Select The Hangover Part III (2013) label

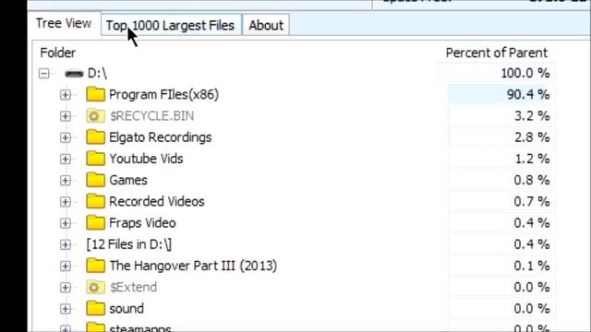[x=193, y=267]
